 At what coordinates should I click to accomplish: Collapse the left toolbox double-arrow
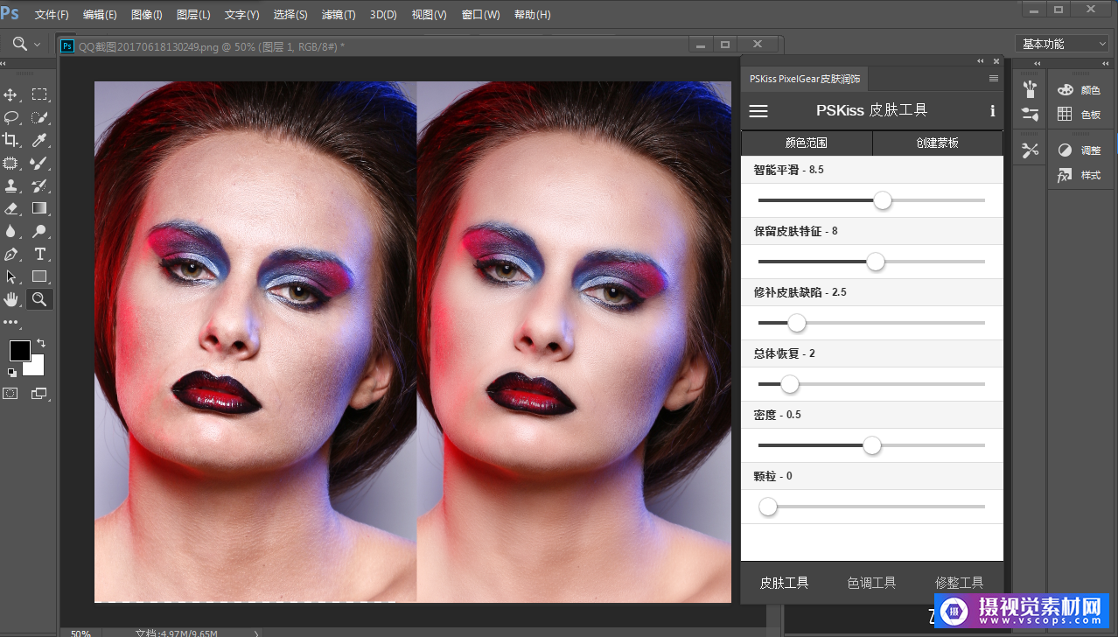3,63
